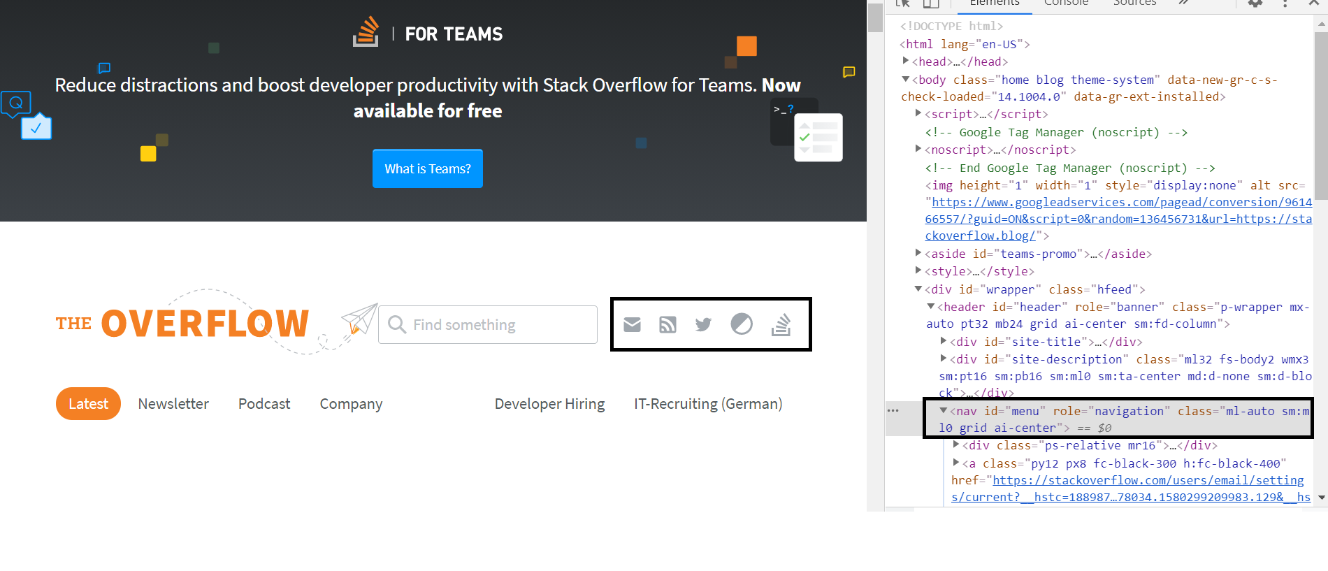Show more DevTools tabs with the chevron

tap(1183, 3)
